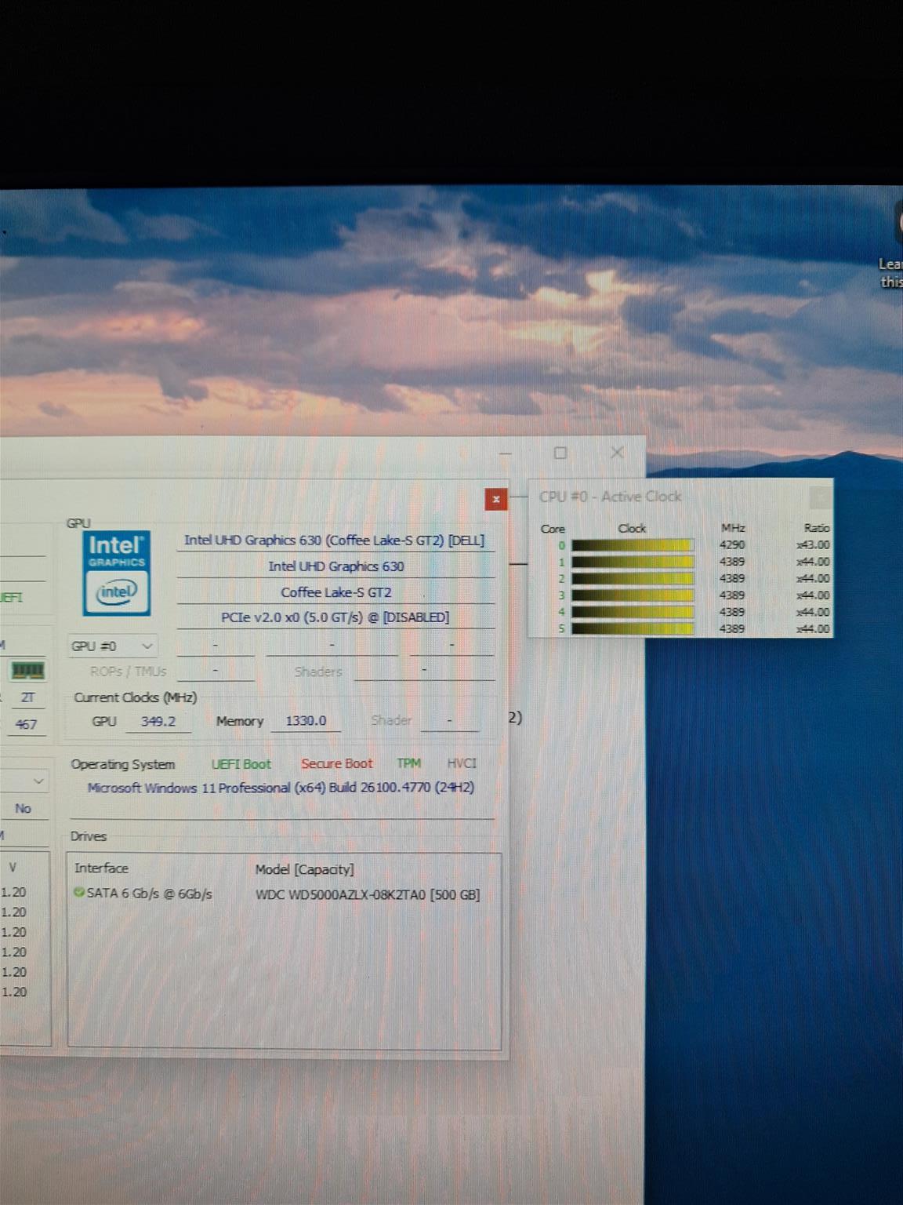Viewport: 903px width, 1205px height.
Task: Click the TPM status indicator
Action: 408,763
